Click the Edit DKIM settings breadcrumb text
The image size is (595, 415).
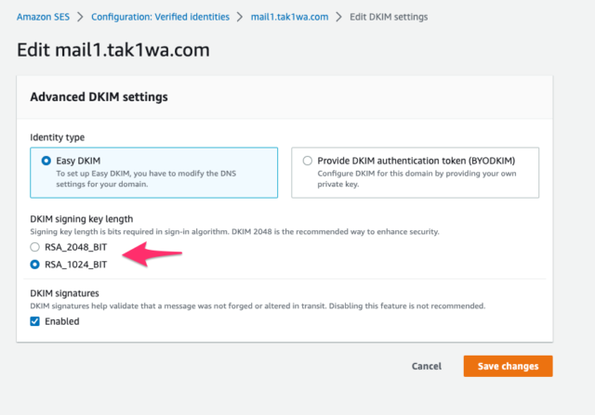[389, 17]
